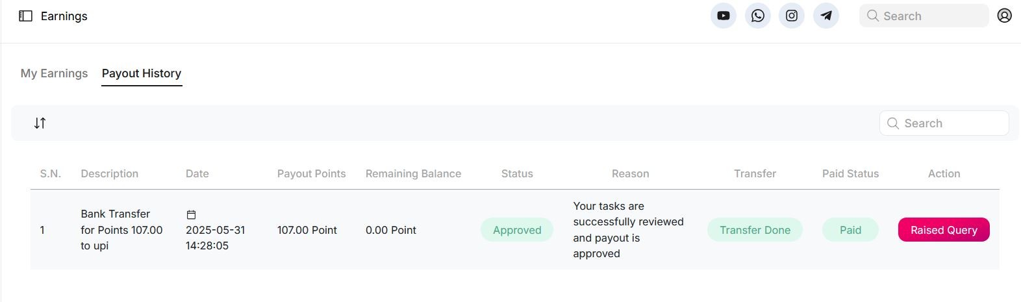Open the user profile account icon
This screenshot has width=1021, height=302.
1004,16
